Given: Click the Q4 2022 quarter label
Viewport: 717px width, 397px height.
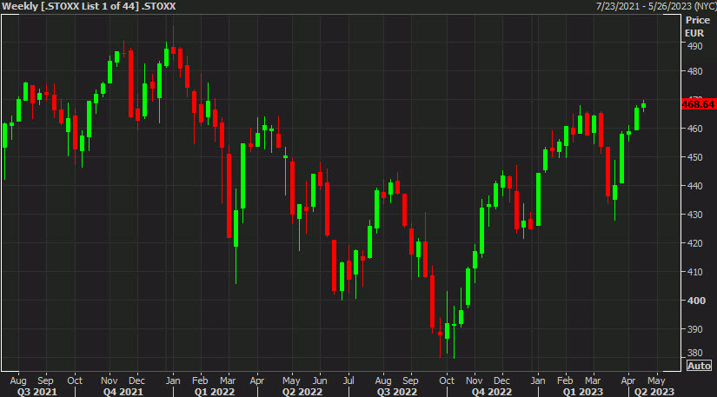Looking at the screenshot, I should coord(492,392).
